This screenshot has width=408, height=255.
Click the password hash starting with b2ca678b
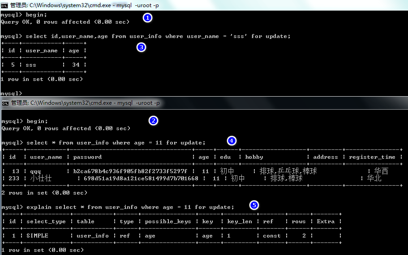click(130, 171)
